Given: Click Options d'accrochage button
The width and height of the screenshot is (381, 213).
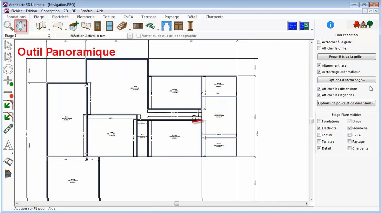Looking at the screenshot, I should click(346, 80).
